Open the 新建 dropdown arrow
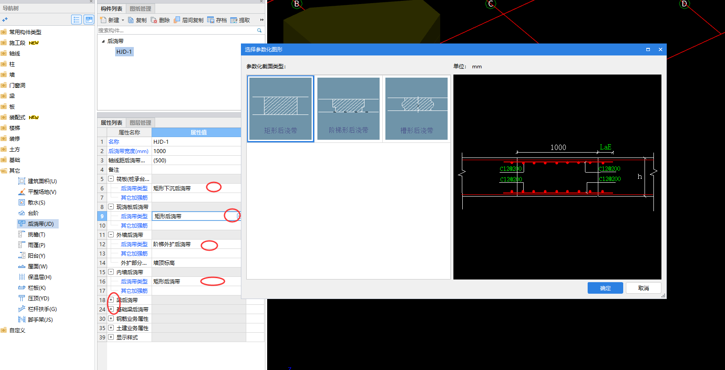The width and height of the screenshot is (725, 370). coord(123,20)
